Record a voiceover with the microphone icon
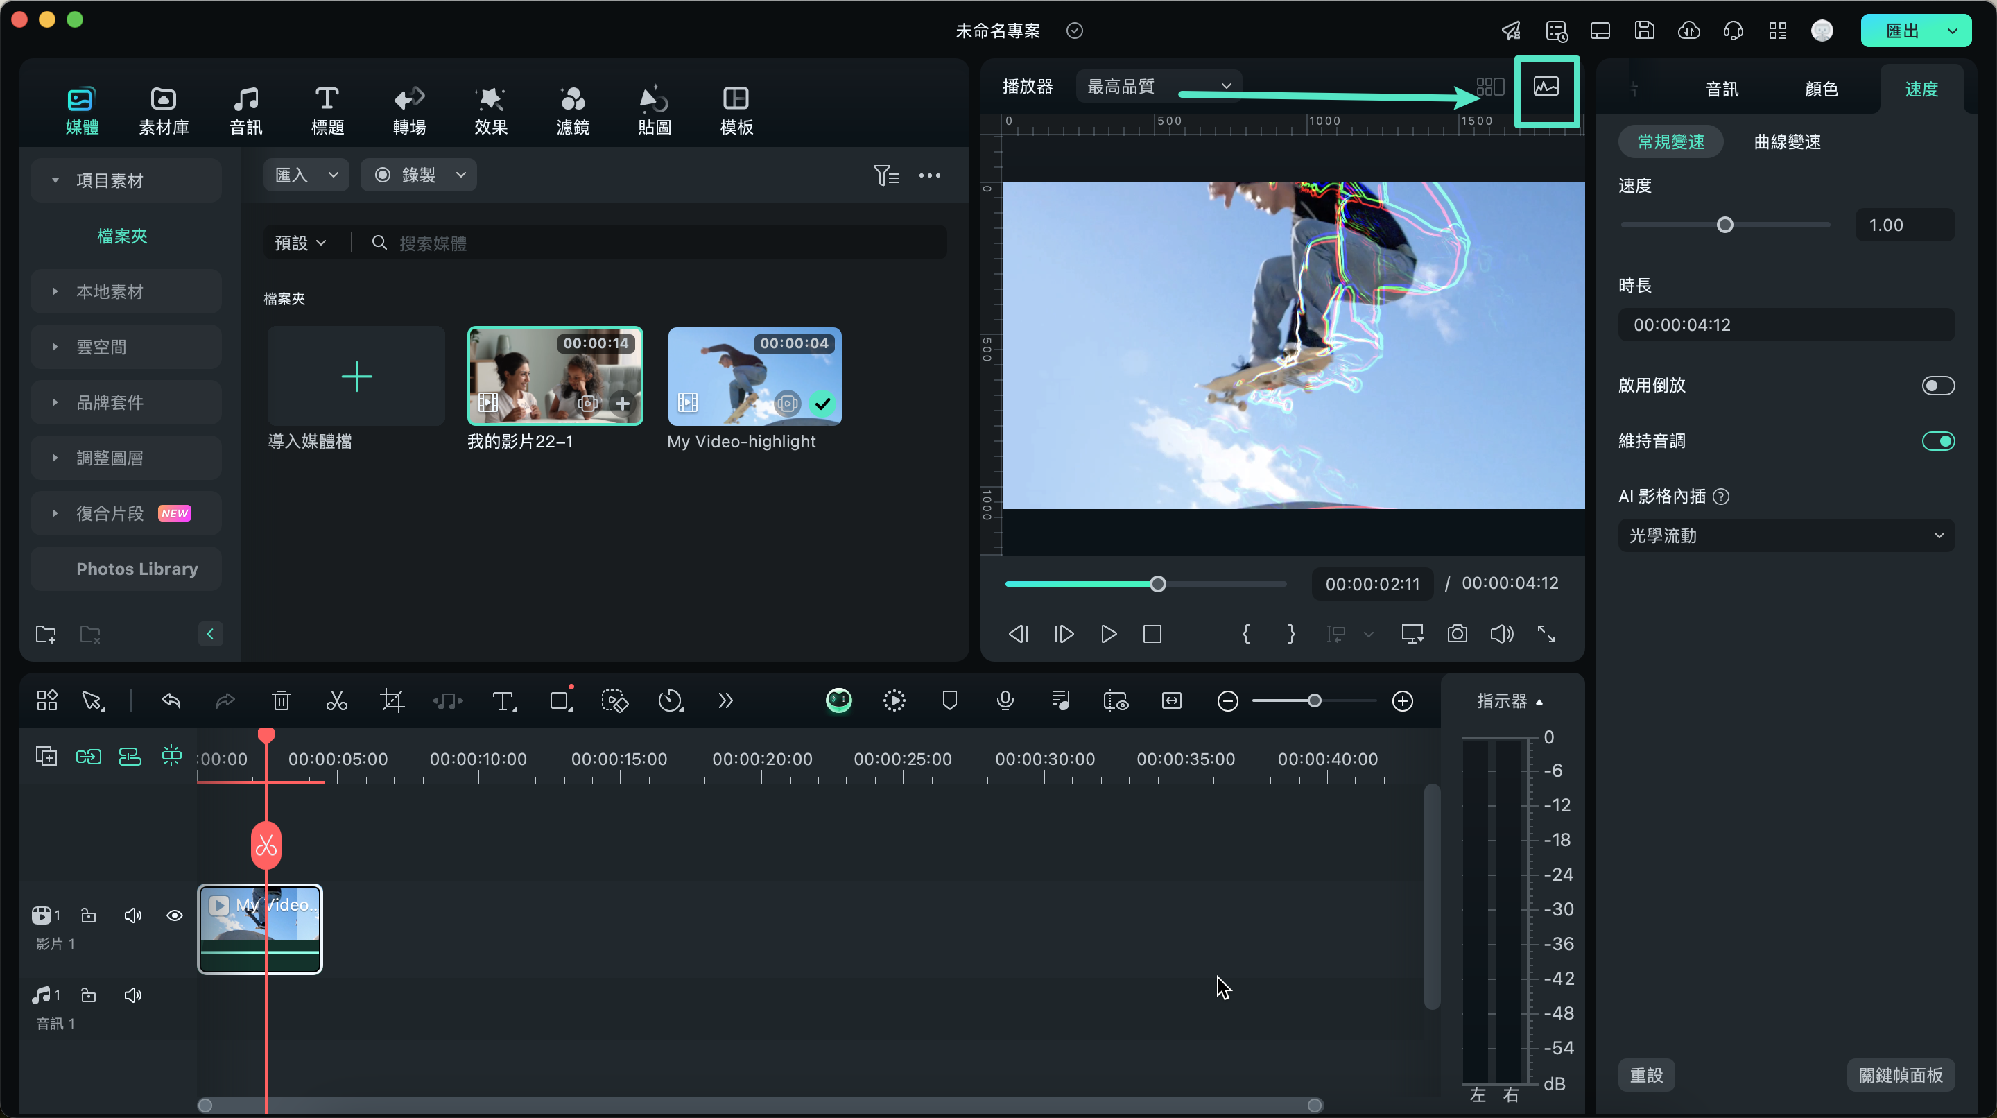 click(1005, 701)
